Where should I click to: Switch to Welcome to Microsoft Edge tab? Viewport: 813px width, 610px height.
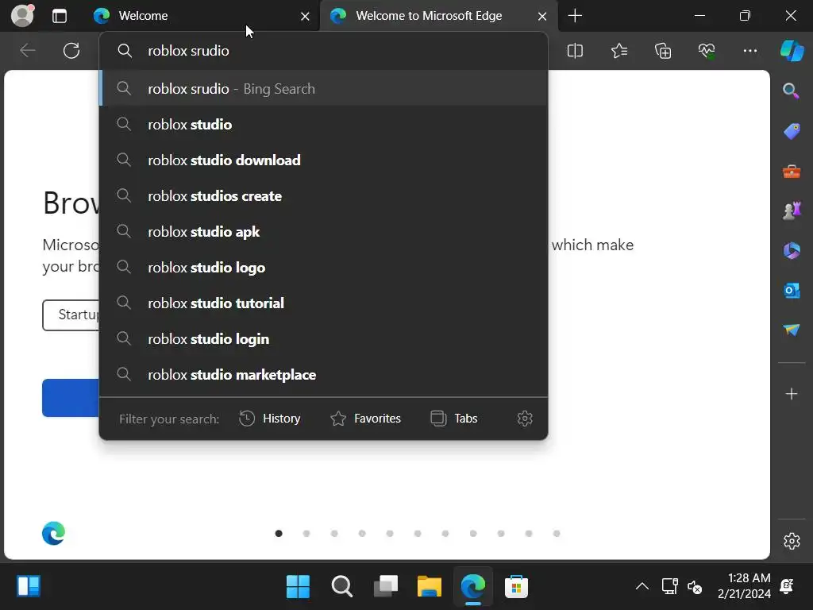[x=438, y=16]
